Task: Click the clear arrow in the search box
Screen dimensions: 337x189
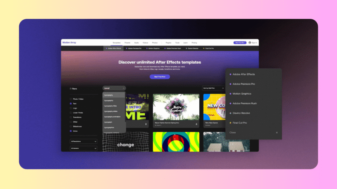Action: 124,88
